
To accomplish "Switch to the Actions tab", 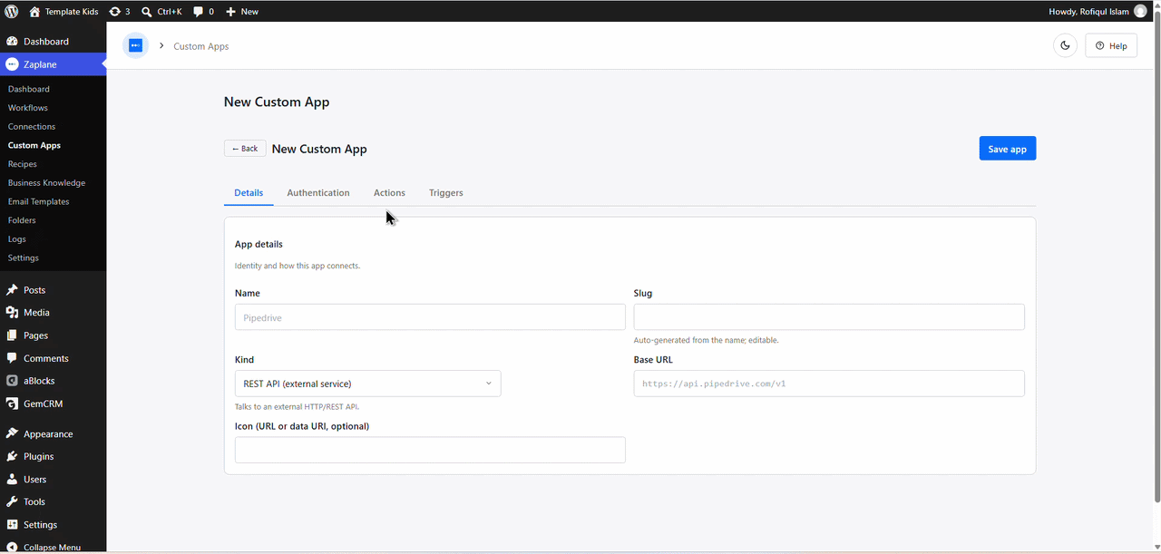I will pos(389,193).
